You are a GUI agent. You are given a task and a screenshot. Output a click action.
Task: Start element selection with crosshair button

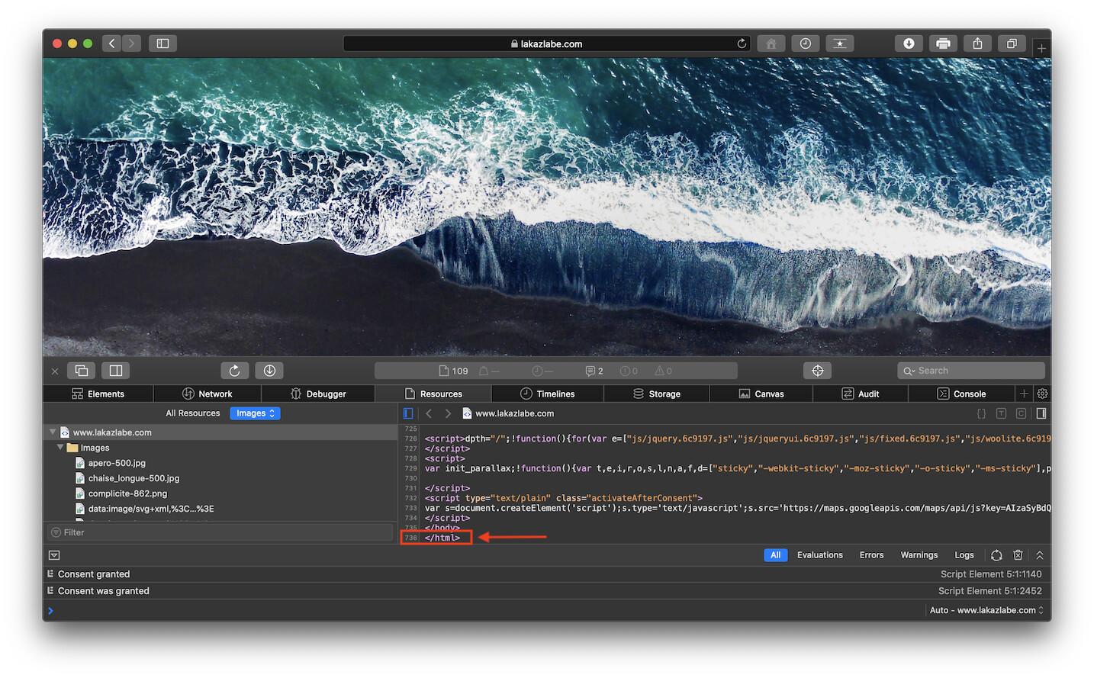[x=818, y=371]
